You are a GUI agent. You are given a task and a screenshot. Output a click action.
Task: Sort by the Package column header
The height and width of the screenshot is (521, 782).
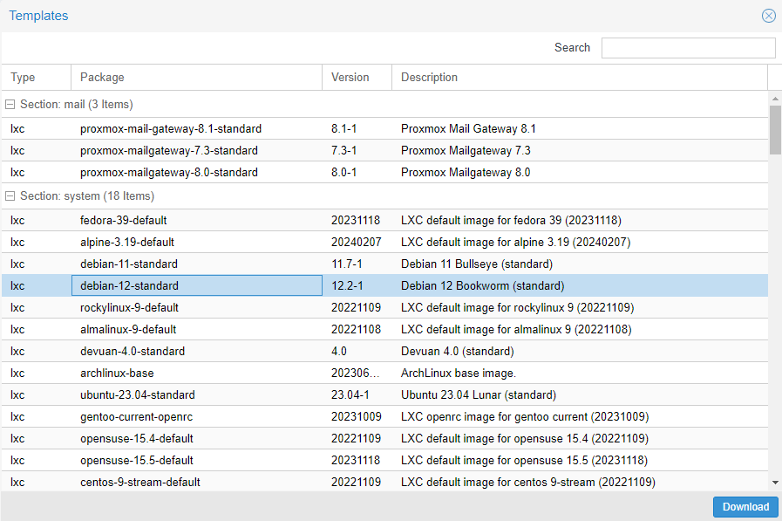(x=196, y=78)
